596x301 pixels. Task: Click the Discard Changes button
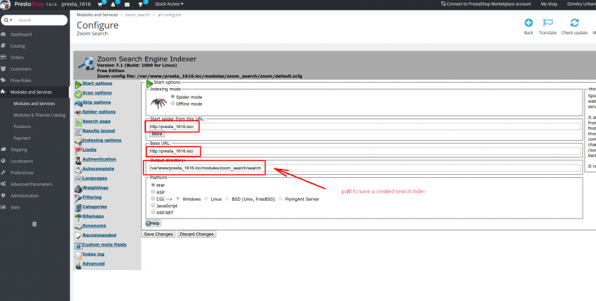click(x=196, y=234)
